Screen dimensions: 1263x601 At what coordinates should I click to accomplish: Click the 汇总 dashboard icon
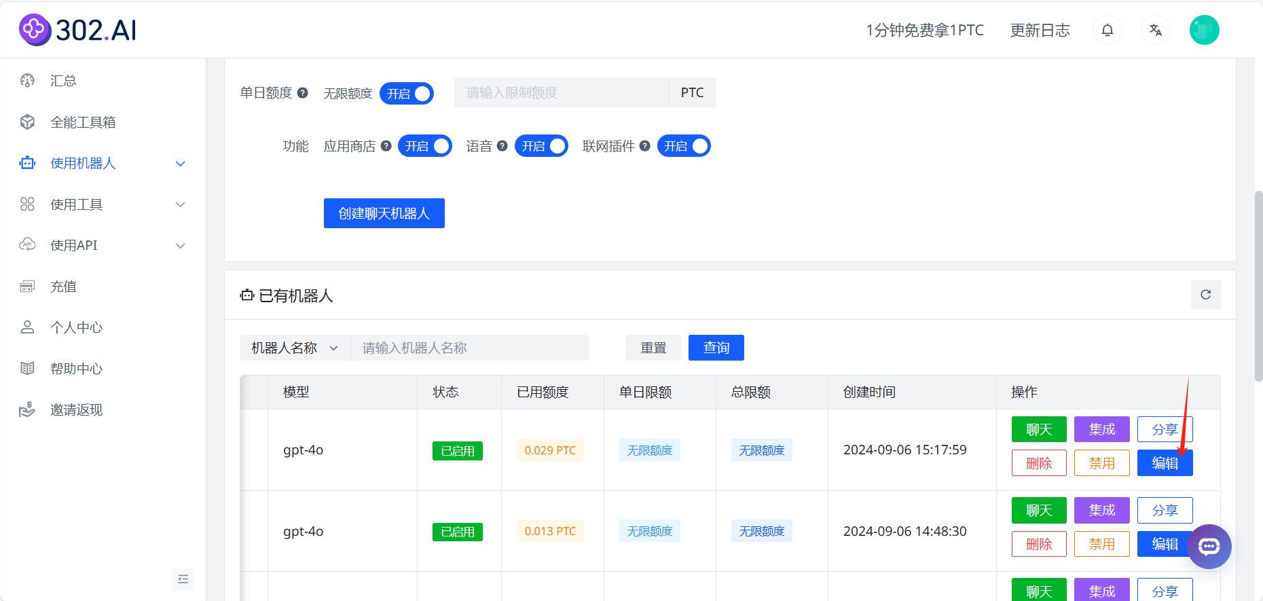pos(27,81)
